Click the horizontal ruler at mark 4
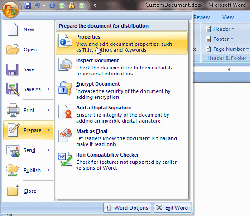 (x=229, y=69)
